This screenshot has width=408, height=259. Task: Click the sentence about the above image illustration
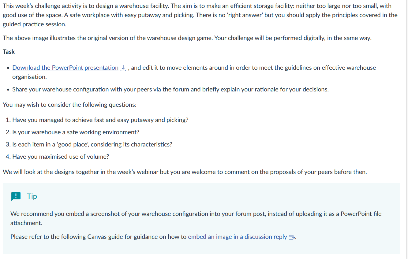pos(187,38)
